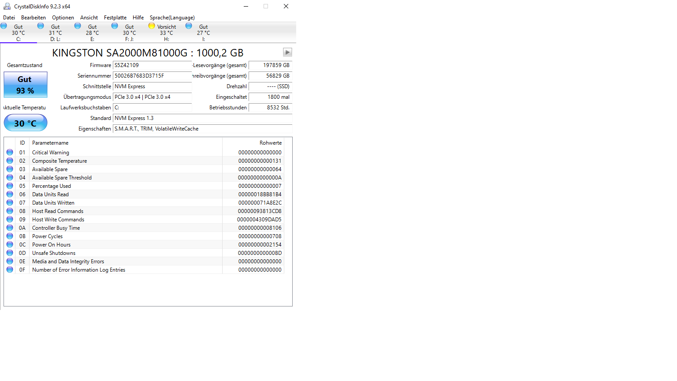Click the Standard NVM Express 1.3 field
The height and width of the screenshot is (381, 677).
203,118
